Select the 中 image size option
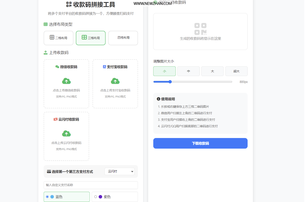Image resolution: width=305 pixels, height=202 pixels. click(188, 71)
